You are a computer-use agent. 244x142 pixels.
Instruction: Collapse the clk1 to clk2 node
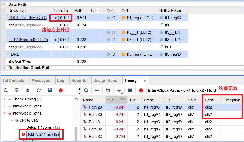tap(12, 120)
